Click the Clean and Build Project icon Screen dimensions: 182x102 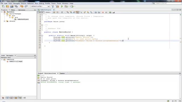coord(57,6)
